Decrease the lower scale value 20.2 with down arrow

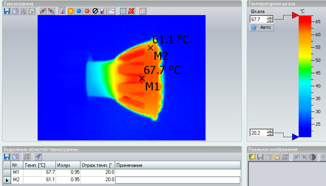[x=270, y=134]
